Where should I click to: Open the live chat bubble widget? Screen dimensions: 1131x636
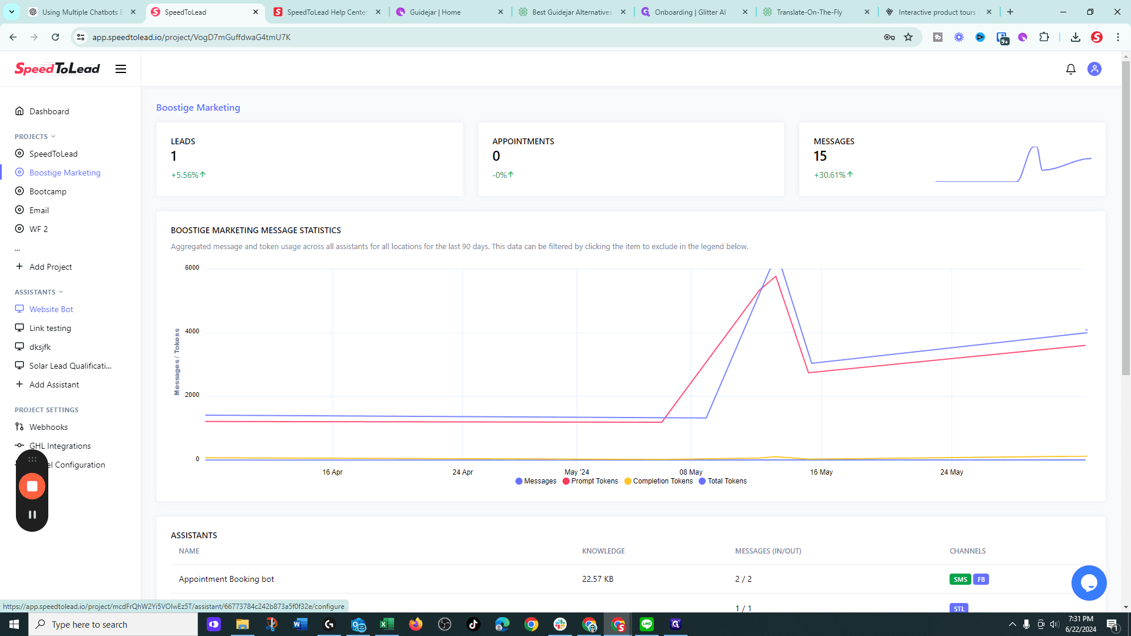pyautogui.click(x=1089, y=583)
